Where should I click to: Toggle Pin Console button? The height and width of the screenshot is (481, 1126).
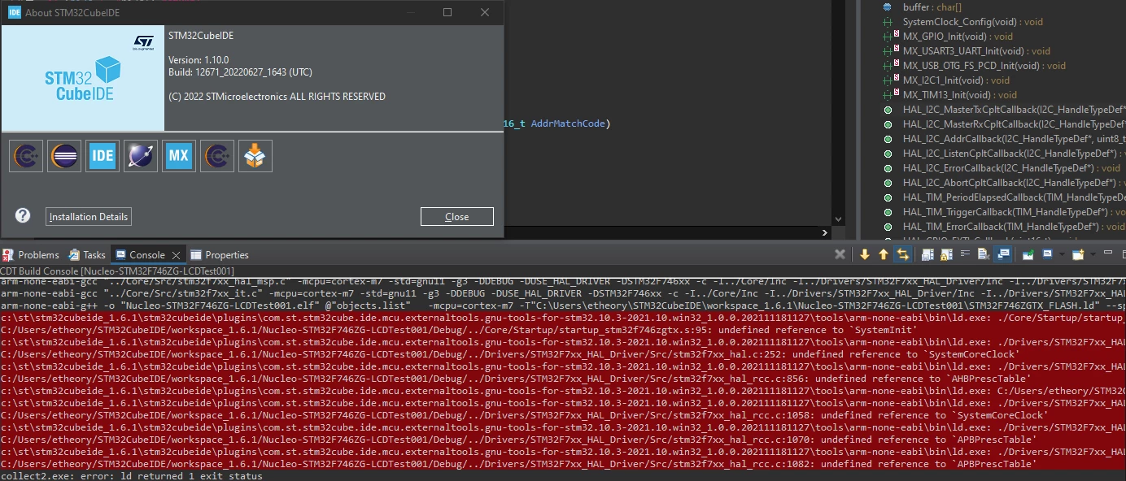(x=1028, y=254)
